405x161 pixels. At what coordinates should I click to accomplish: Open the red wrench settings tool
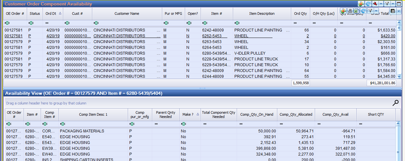point(375,4)
